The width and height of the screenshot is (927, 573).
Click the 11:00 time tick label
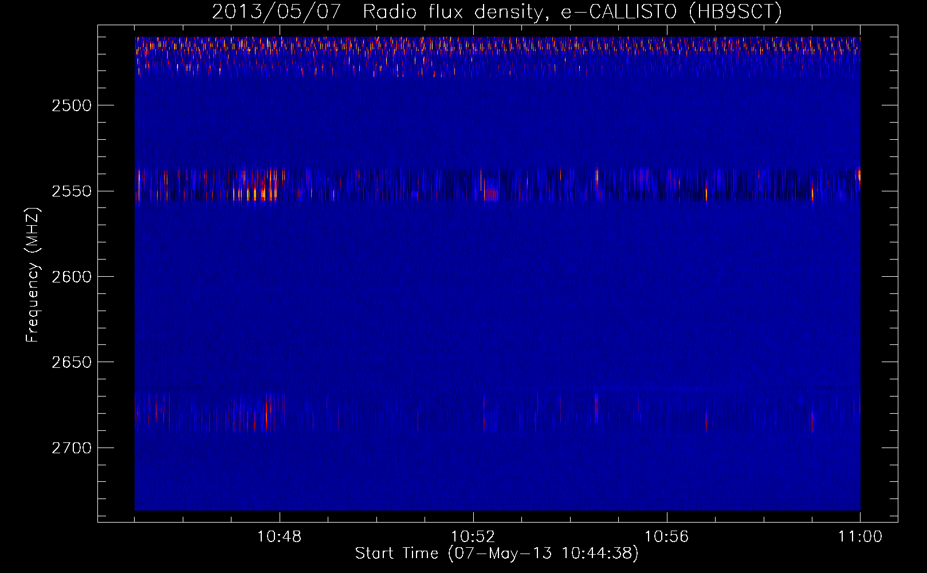point(860,537)
